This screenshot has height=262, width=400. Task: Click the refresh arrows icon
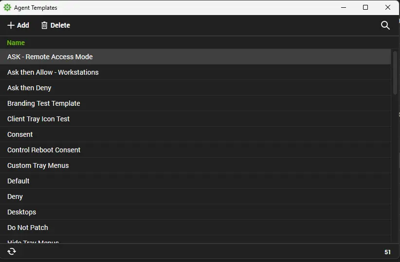(x=12, y=252)
